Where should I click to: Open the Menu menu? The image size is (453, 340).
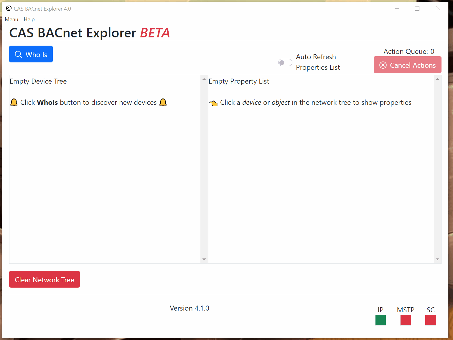click(x=11, y=19)
